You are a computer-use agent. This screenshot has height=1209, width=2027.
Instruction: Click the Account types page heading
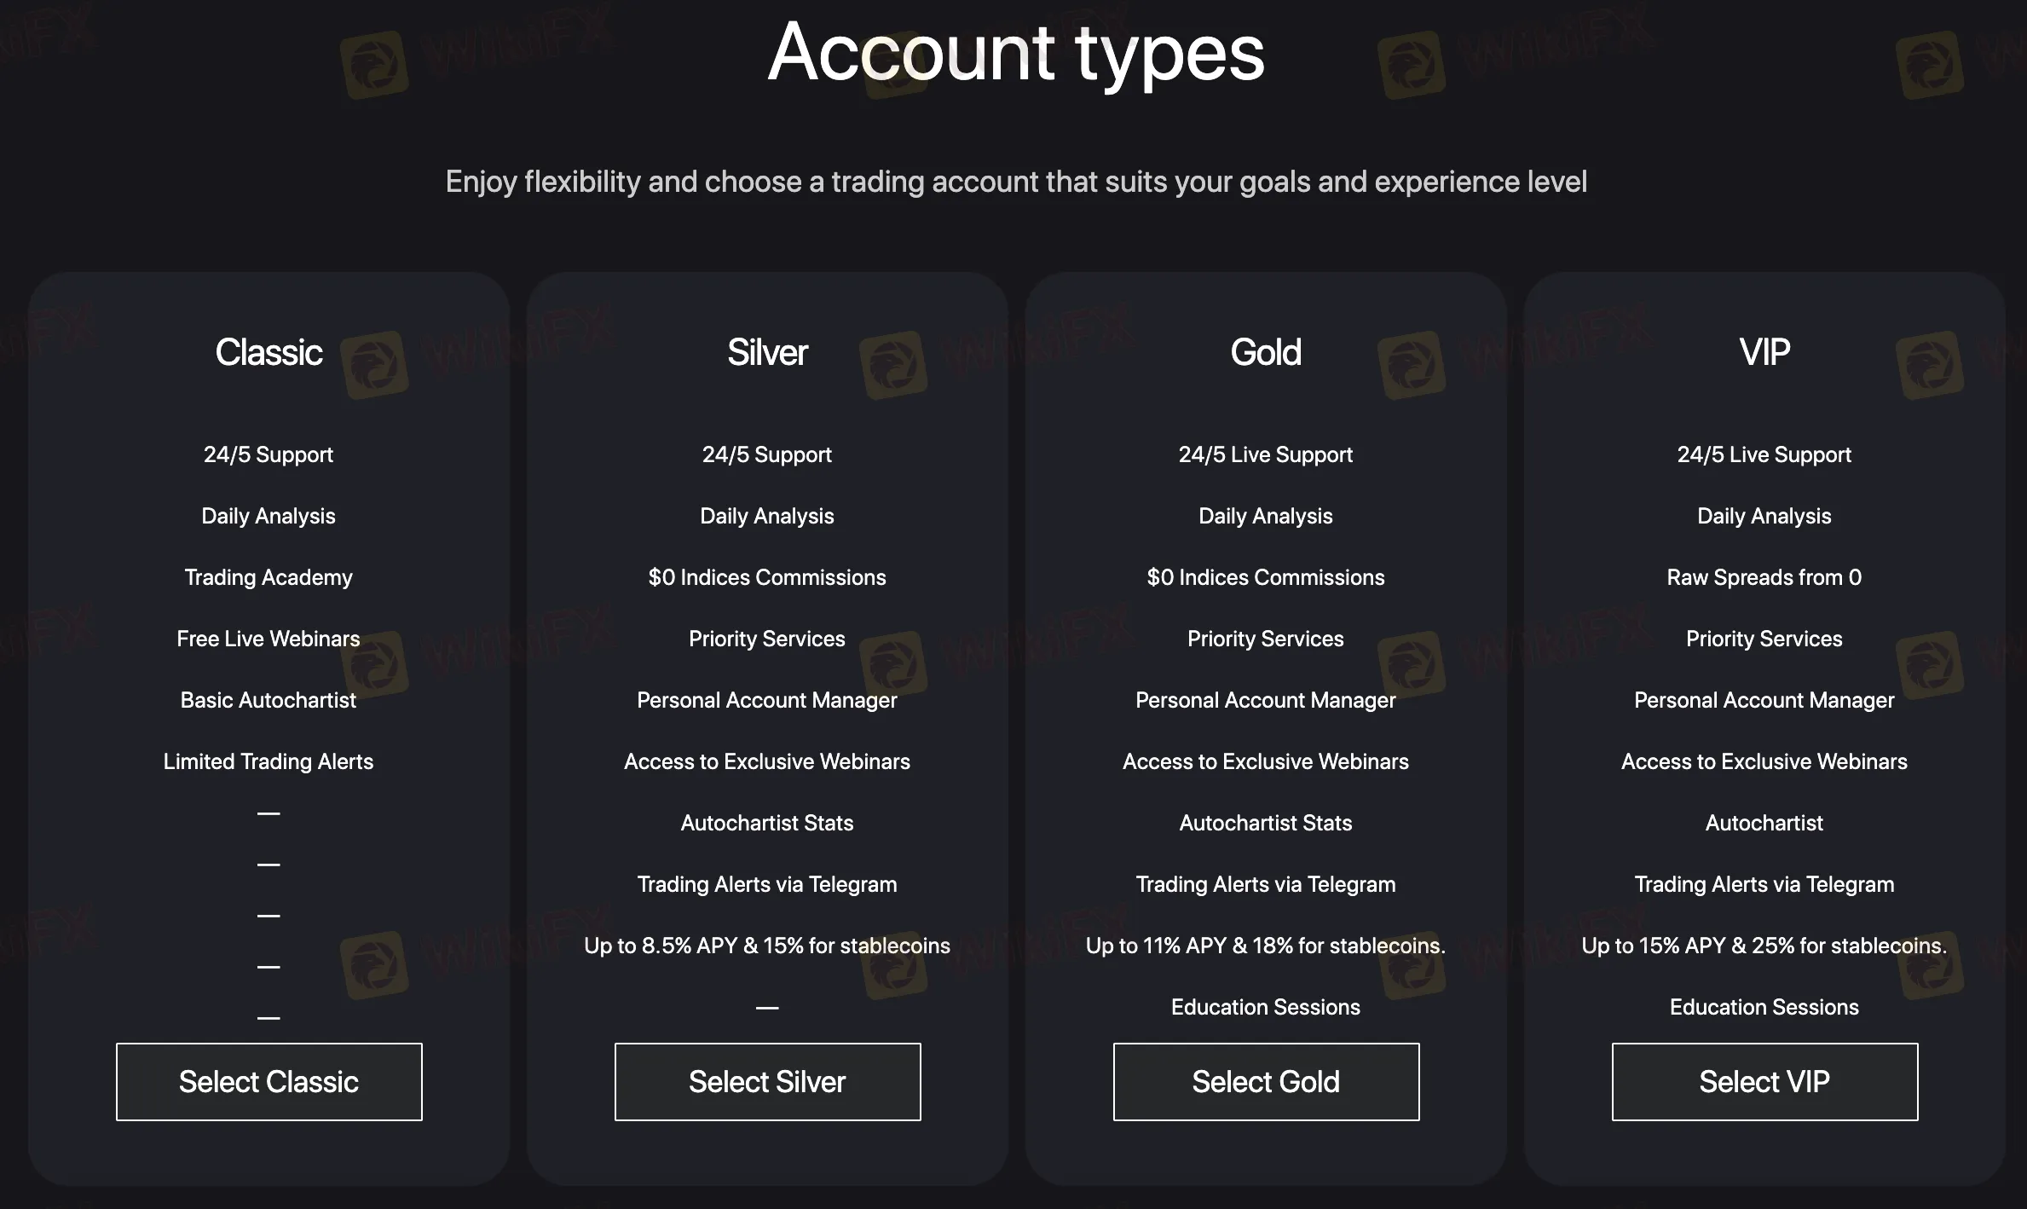tap(1014, 53)
